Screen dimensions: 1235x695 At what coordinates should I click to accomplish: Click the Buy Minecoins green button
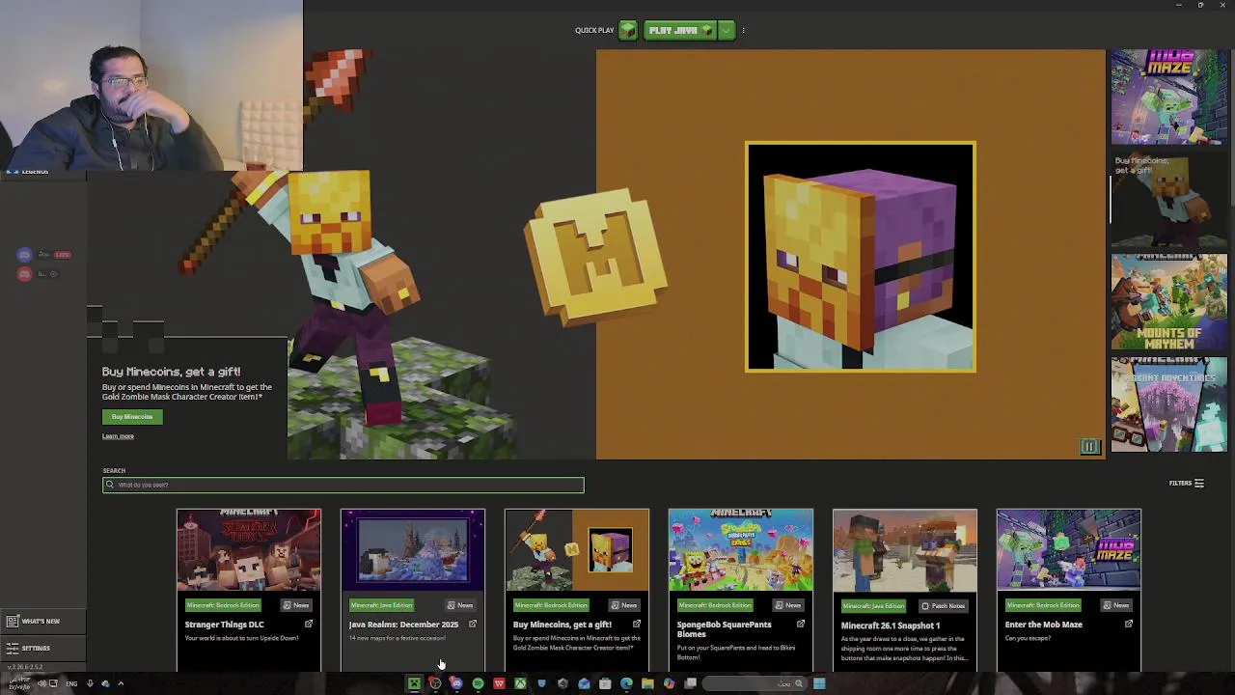(x=132, y=417)
